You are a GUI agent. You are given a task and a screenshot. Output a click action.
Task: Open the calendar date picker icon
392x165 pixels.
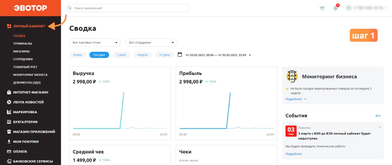pyautogui.click(x=180, y=55)
